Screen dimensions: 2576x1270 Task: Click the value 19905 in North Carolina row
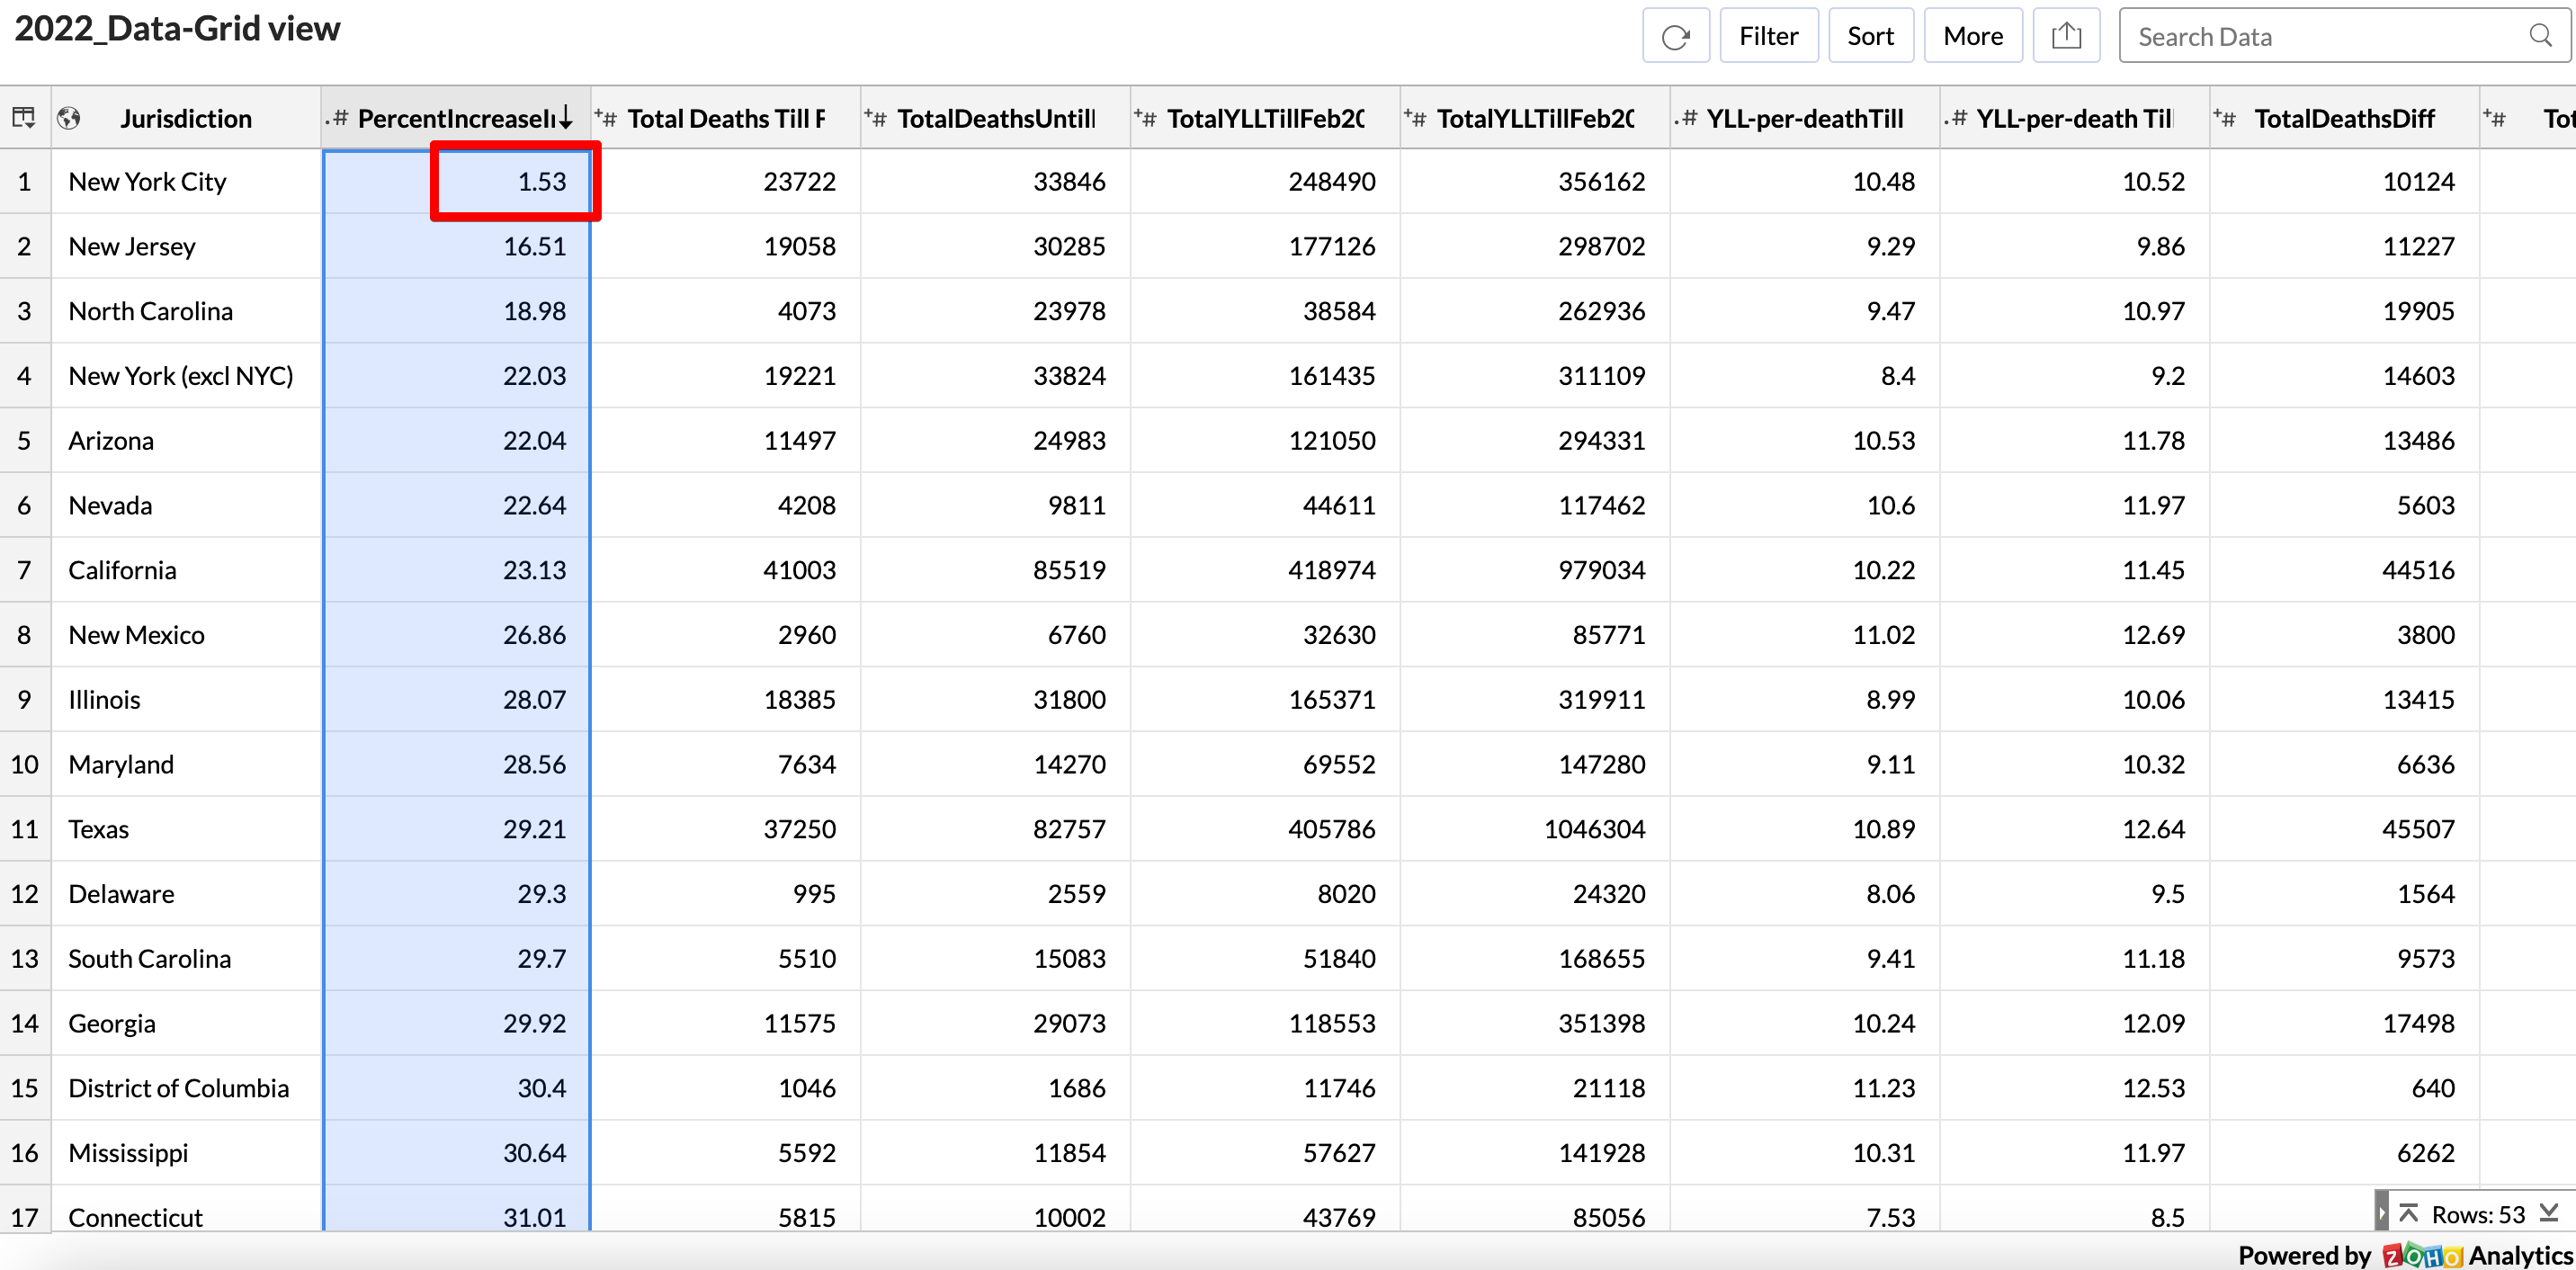point(2418,311)
